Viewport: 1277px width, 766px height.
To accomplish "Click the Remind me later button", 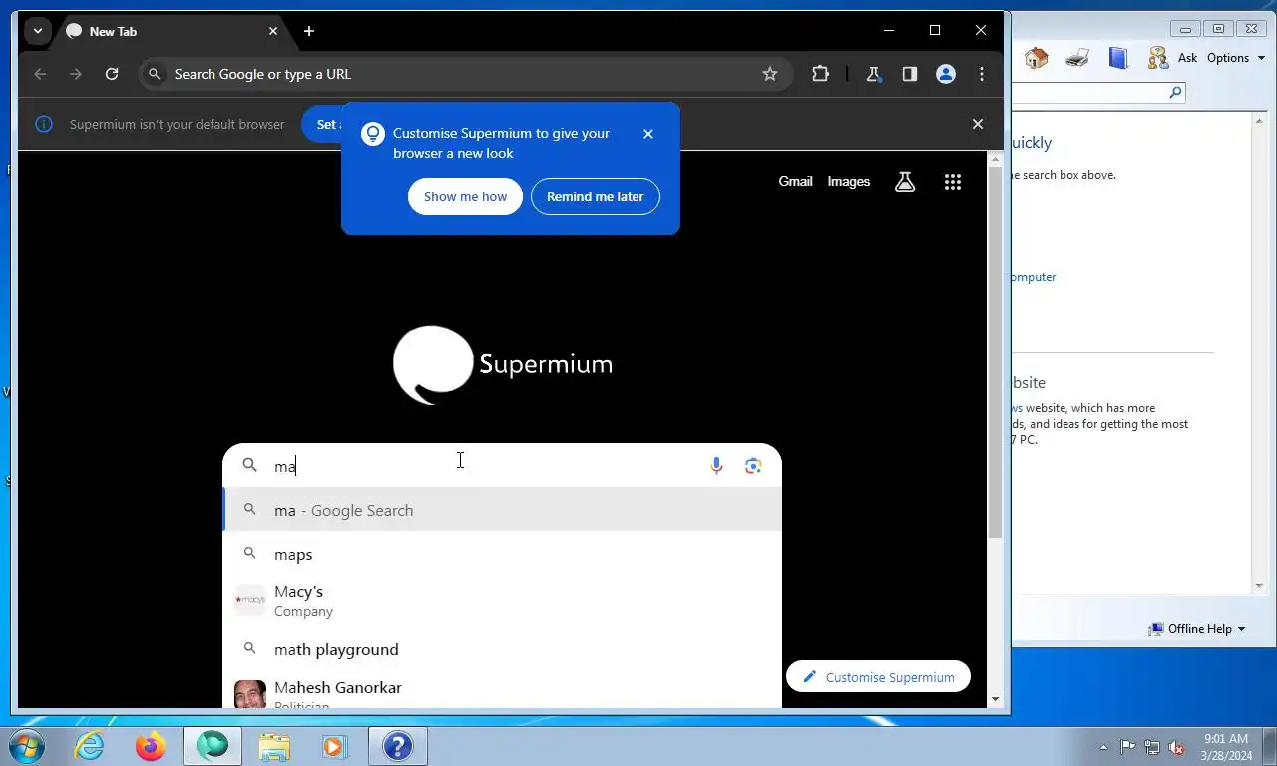I will coord(595,196).
